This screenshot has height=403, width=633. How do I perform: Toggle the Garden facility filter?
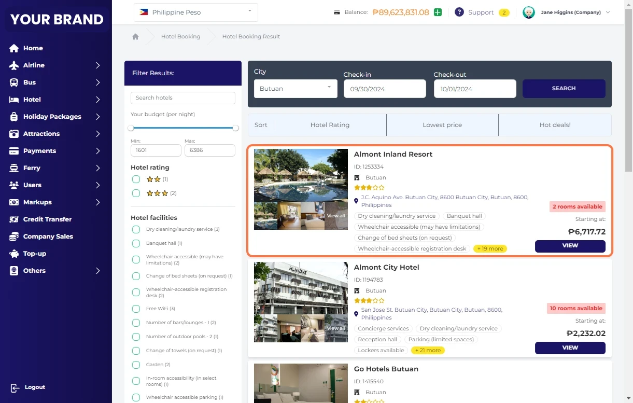tap(136, 365)
